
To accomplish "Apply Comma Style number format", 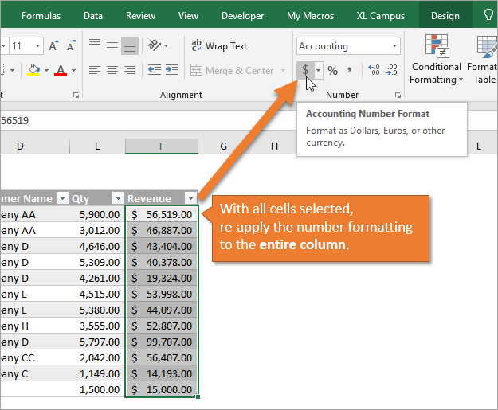I will 349,71.
